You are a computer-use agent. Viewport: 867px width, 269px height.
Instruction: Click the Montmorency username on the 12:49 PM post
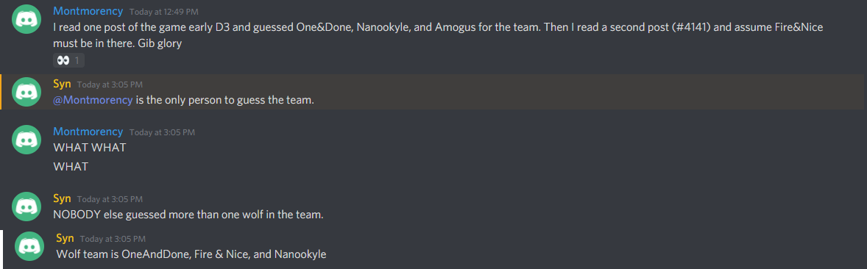[x=88, y=10]
